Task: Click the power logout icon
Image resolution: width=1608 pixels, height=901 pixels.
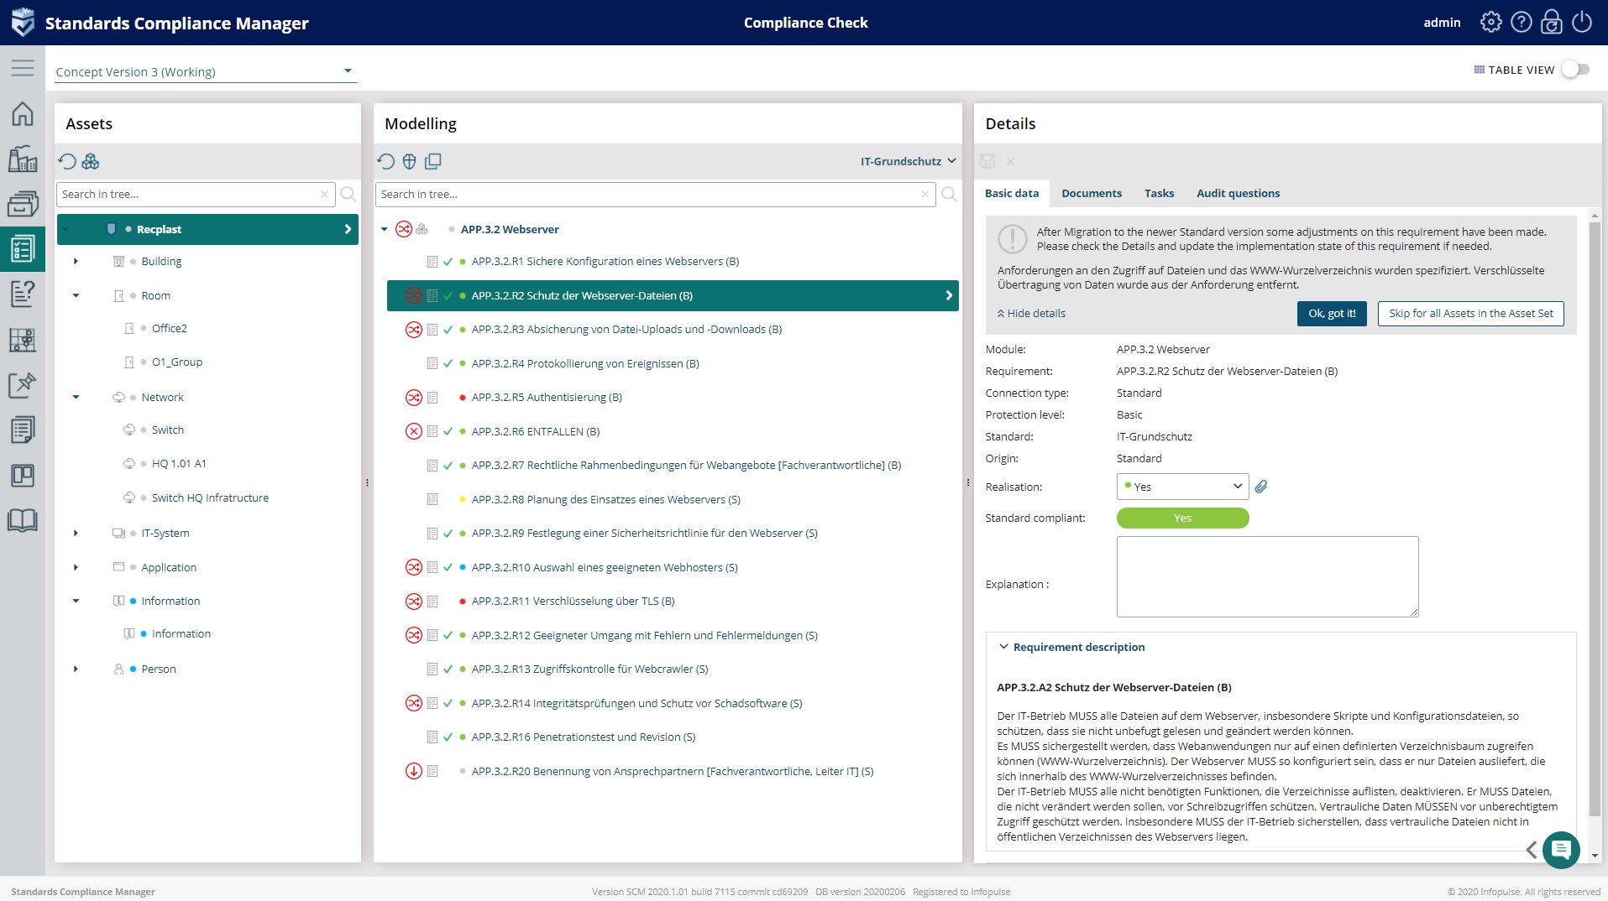Action: click(1581, 23)
